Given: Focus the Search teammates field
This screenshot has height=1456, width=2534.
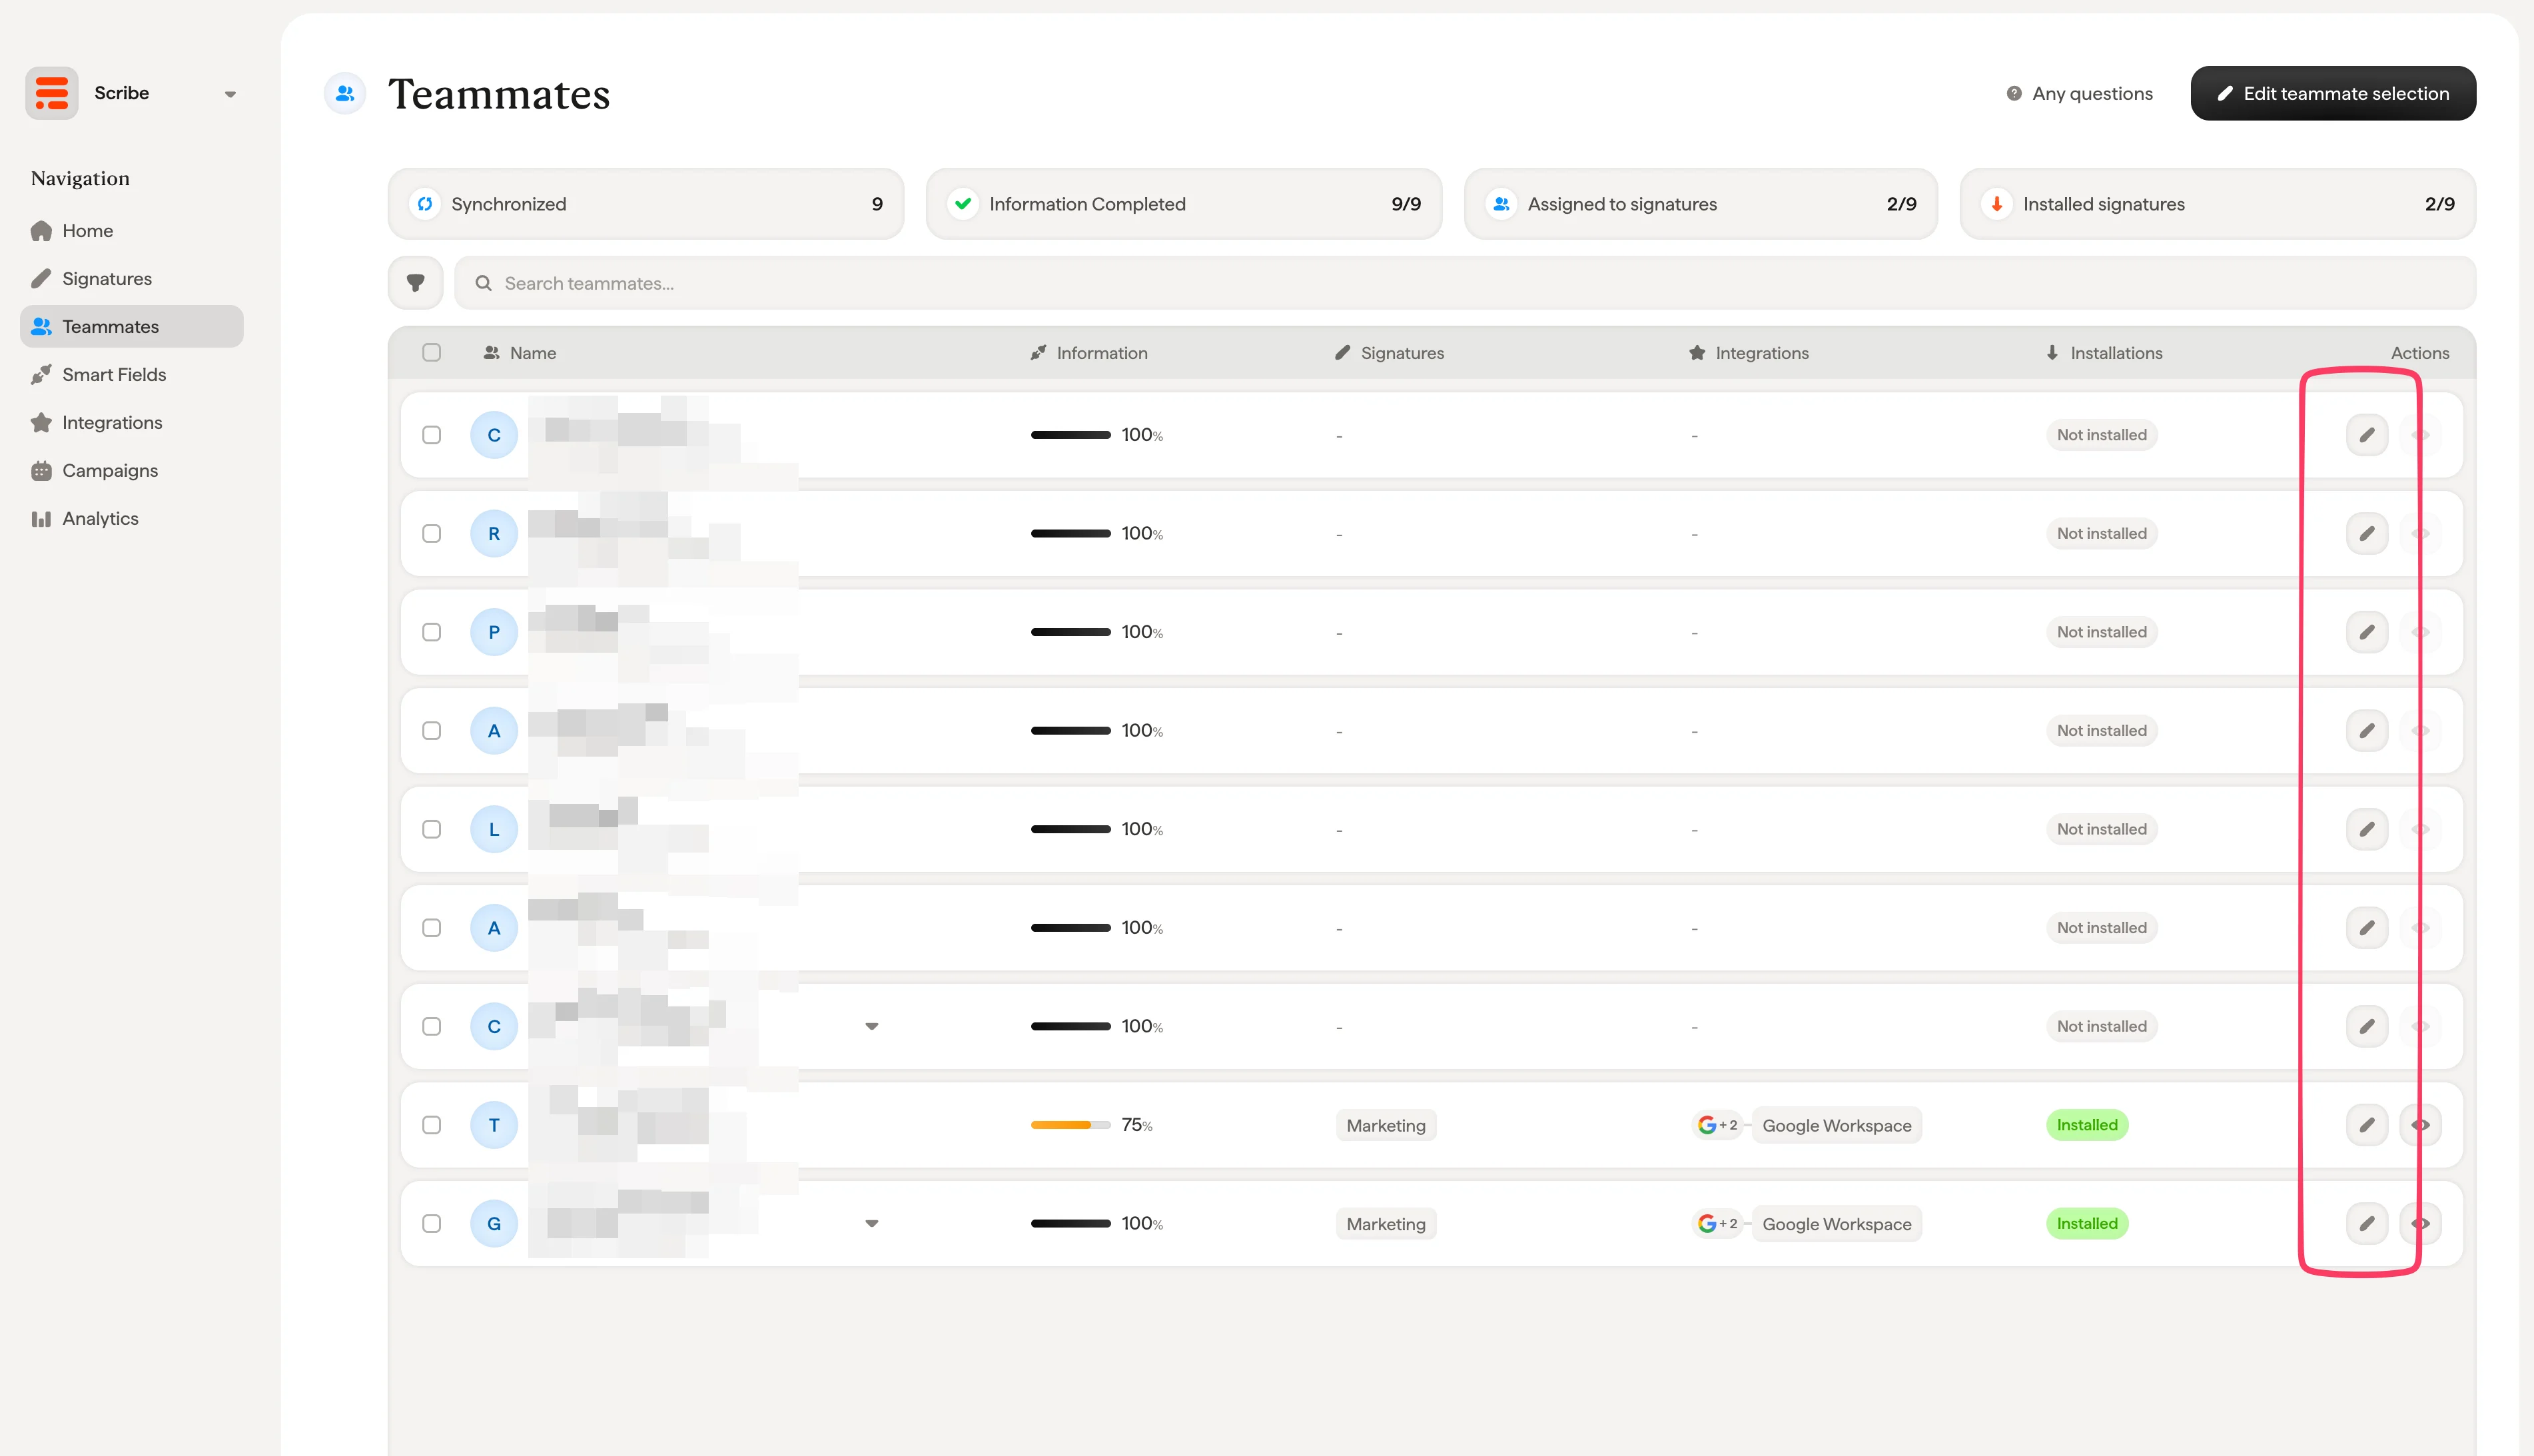Looking at the screenshot, I should 1465,283.
